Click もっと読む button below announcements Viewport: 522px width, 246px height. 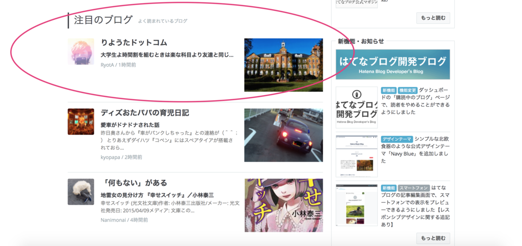(433, 238)
